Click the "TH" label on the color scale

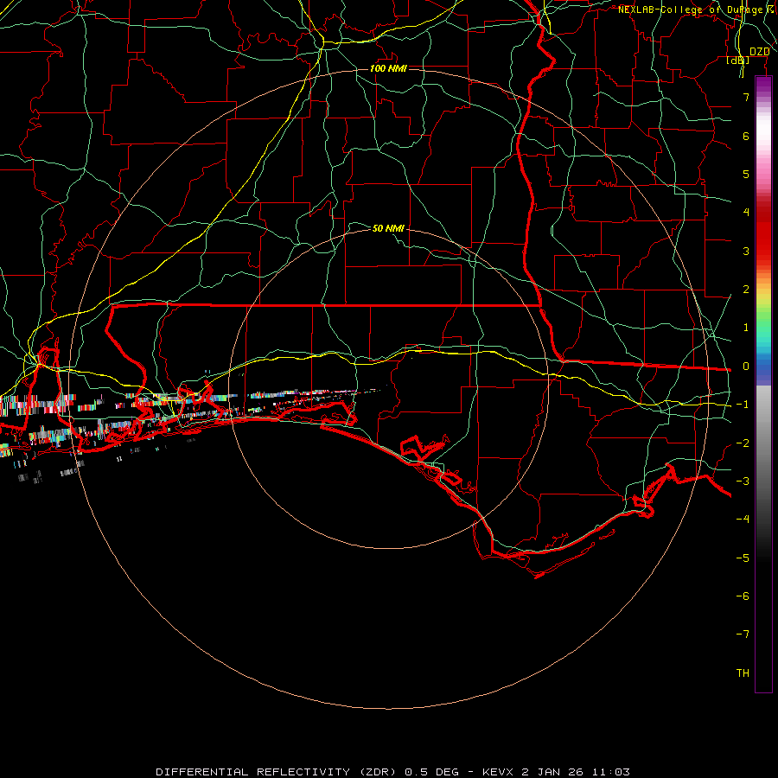(743, 673)
